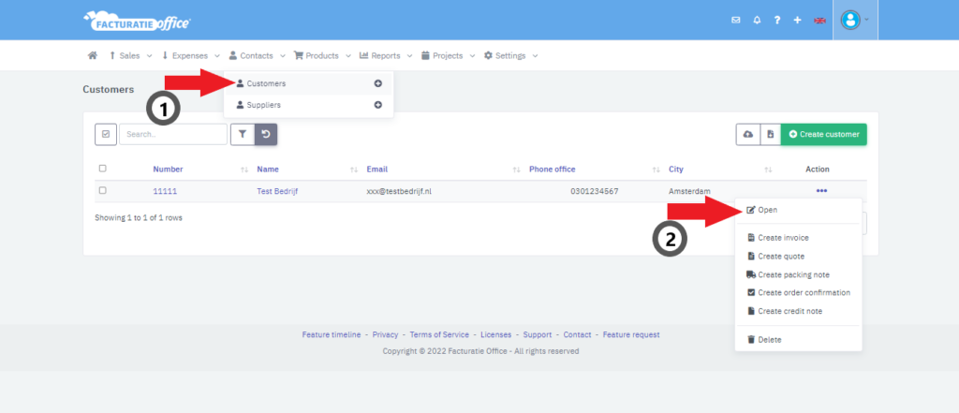Expand the Contacts menu

click(257, 55)
